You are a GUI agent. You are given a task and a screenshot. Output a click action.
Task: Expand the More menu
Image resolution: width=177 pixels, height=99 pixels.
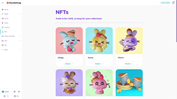point(20,50)
